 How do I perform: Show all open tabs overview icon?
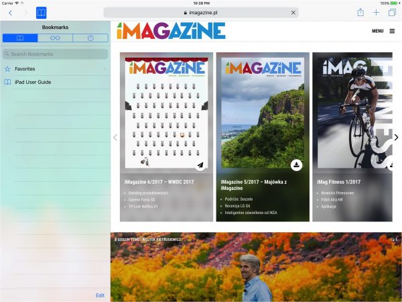pos(392,13)
